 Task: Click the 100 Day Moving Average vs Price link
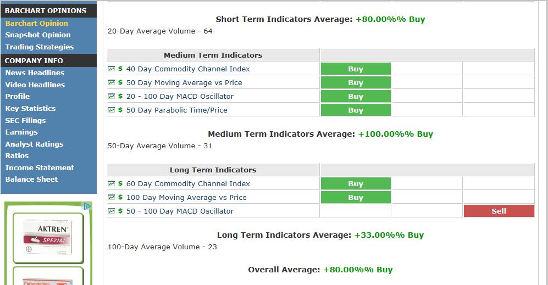[x=186, y=197]
